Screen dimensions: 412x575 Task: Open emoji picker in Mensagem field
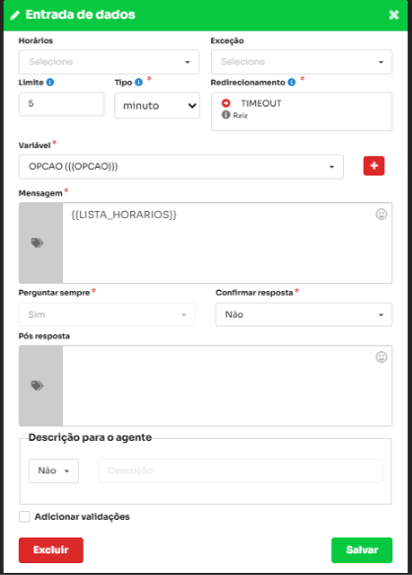381,214
